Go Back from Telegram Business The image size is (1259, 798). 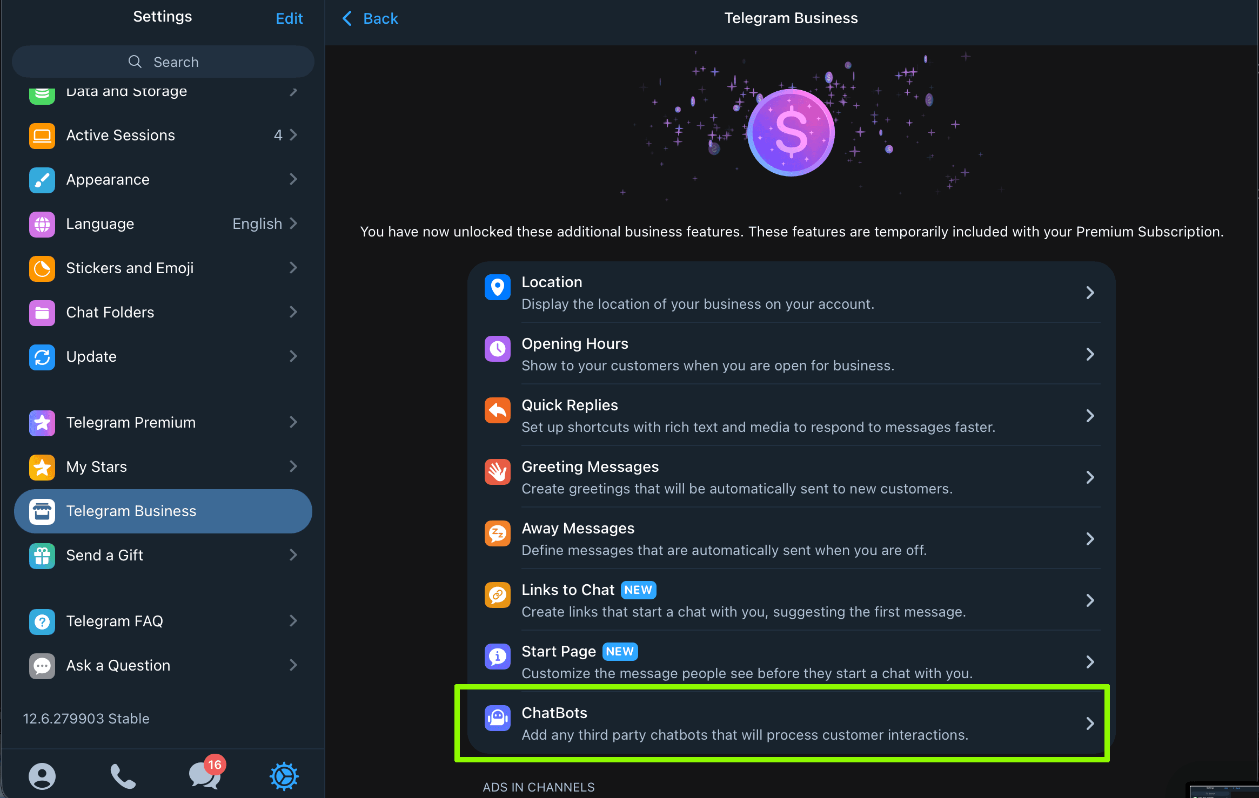click(370, 18)
